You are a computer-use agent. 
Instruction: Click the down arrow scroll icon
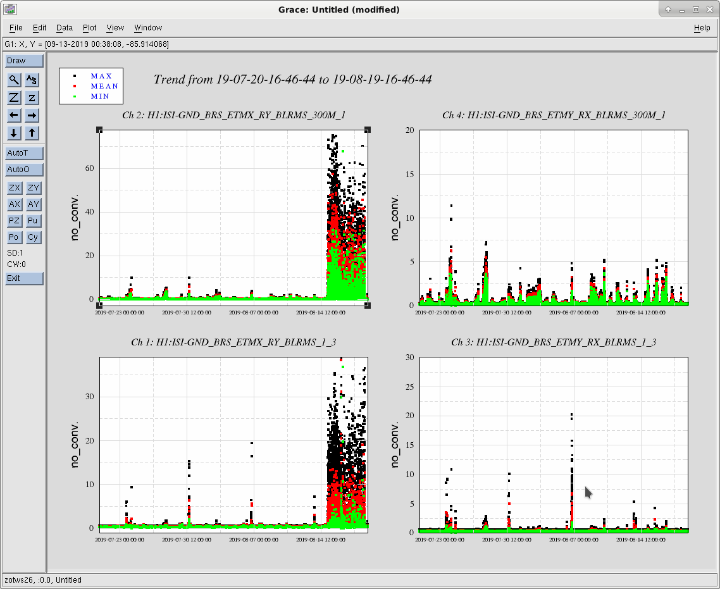click(14, 133)
